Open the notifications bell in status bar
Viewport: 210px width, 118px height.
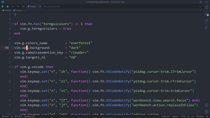207,116
